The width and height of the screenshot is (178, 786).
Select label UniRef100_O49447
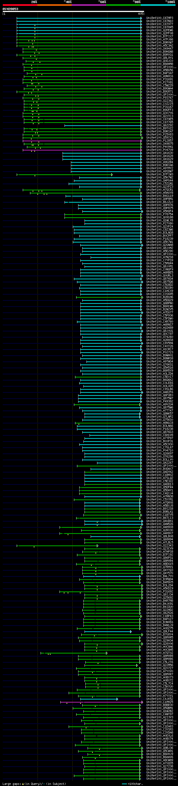[159, 49]
